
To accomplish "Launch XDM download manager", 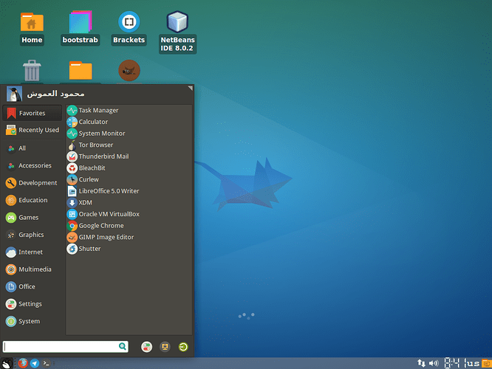I will pyautogui.click(x=129, y=202).
